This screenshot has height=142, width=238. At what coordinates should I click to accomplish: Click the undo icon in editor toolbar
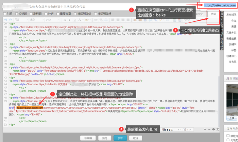(x=6, y=20)
